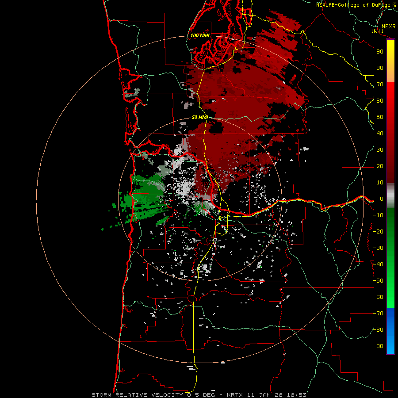
Task: Click the blue bottom segment of color bar
Action: (x=390, y=331)
